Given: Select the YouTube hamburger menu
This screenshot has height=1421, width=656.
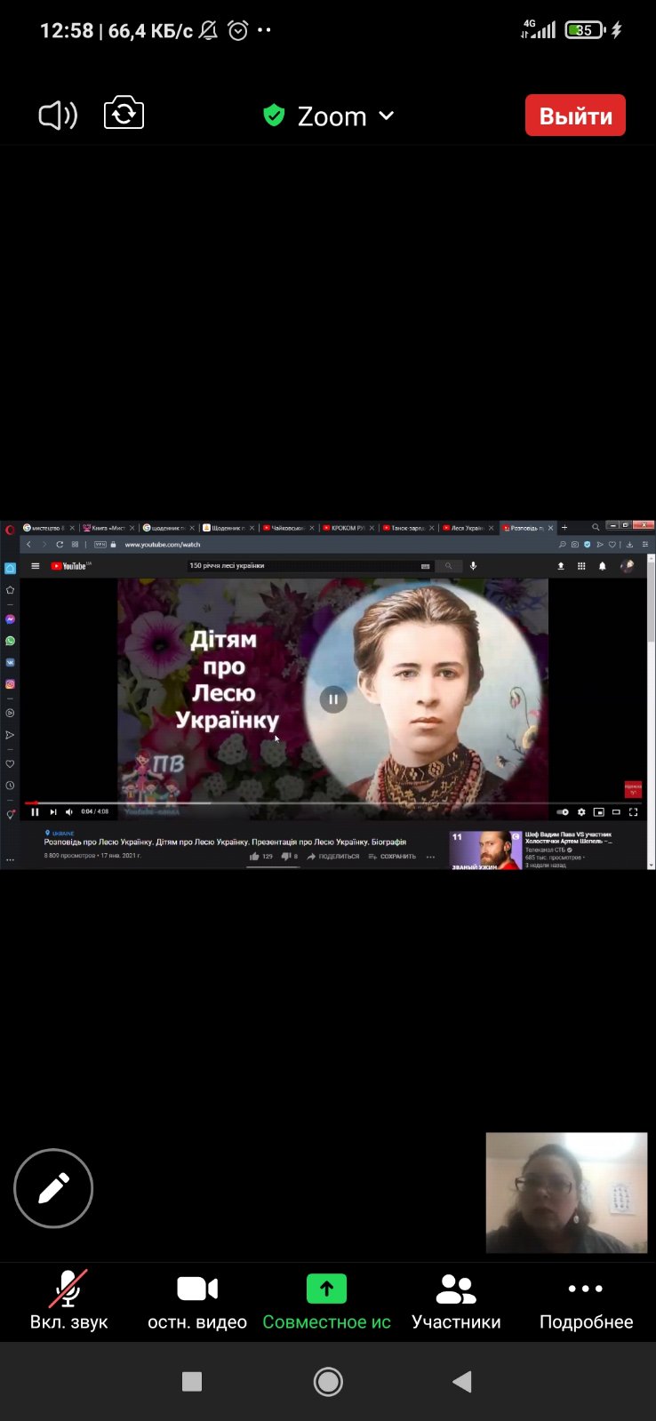Looking at the screenshot, I should [36, 566].
